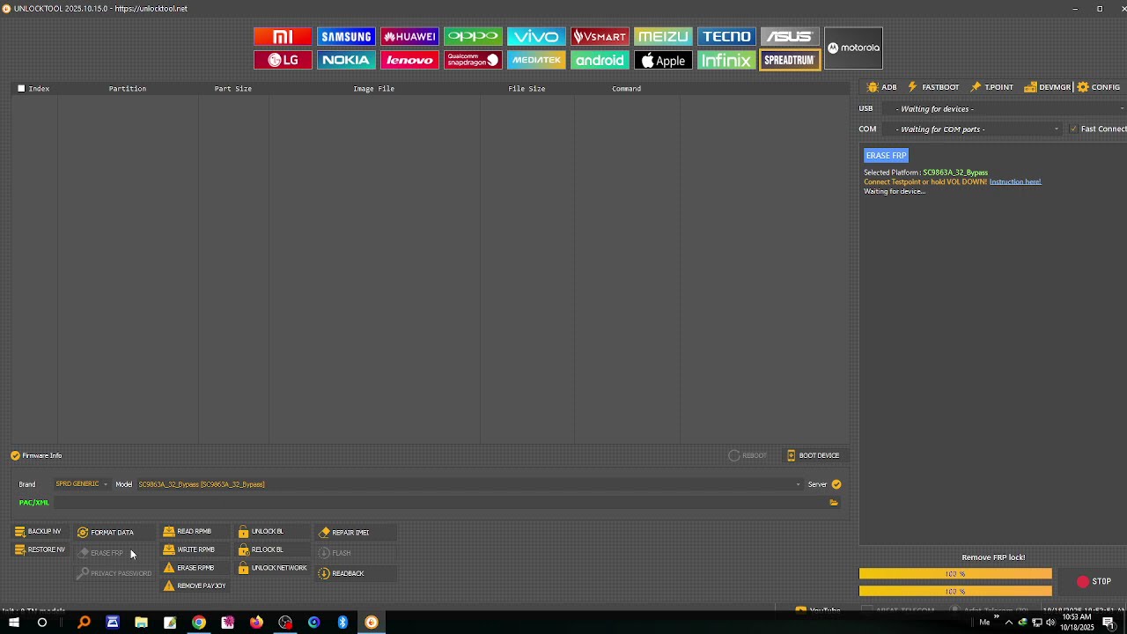
Task: Open the ADB tab with bug icon
Action: point(882,87)
